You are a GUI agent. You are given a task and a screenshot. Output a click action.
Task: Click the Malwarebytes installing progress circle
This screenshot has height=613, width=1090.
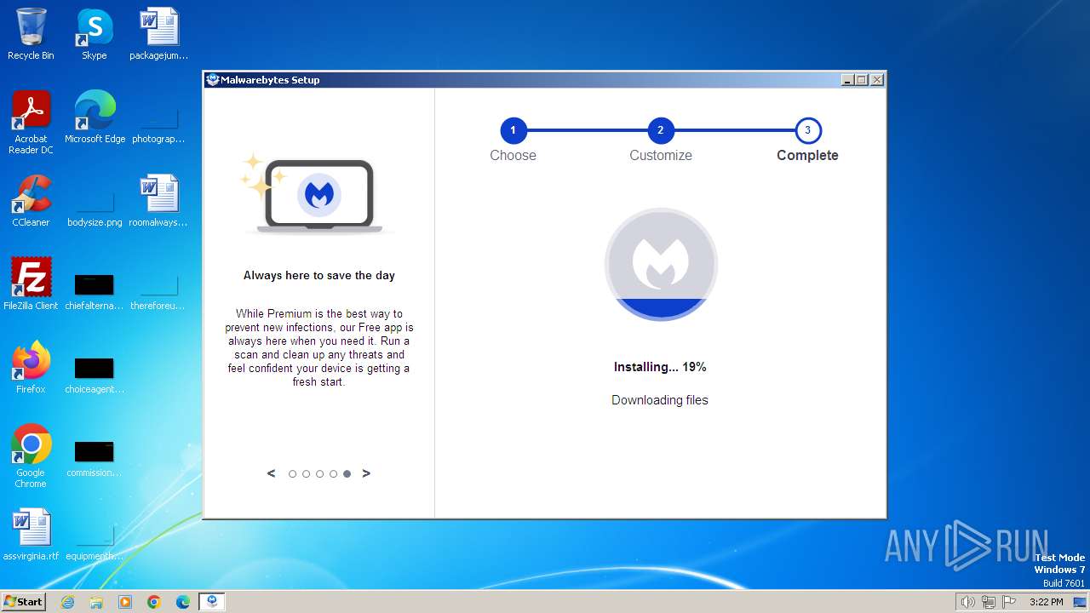coord(661,264)
